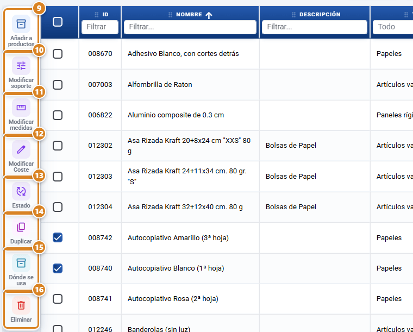Click the name Adhesivo Blanco, con cortes detrás
The height and width of the screenshot is (332, 413).
click(183, 54)
